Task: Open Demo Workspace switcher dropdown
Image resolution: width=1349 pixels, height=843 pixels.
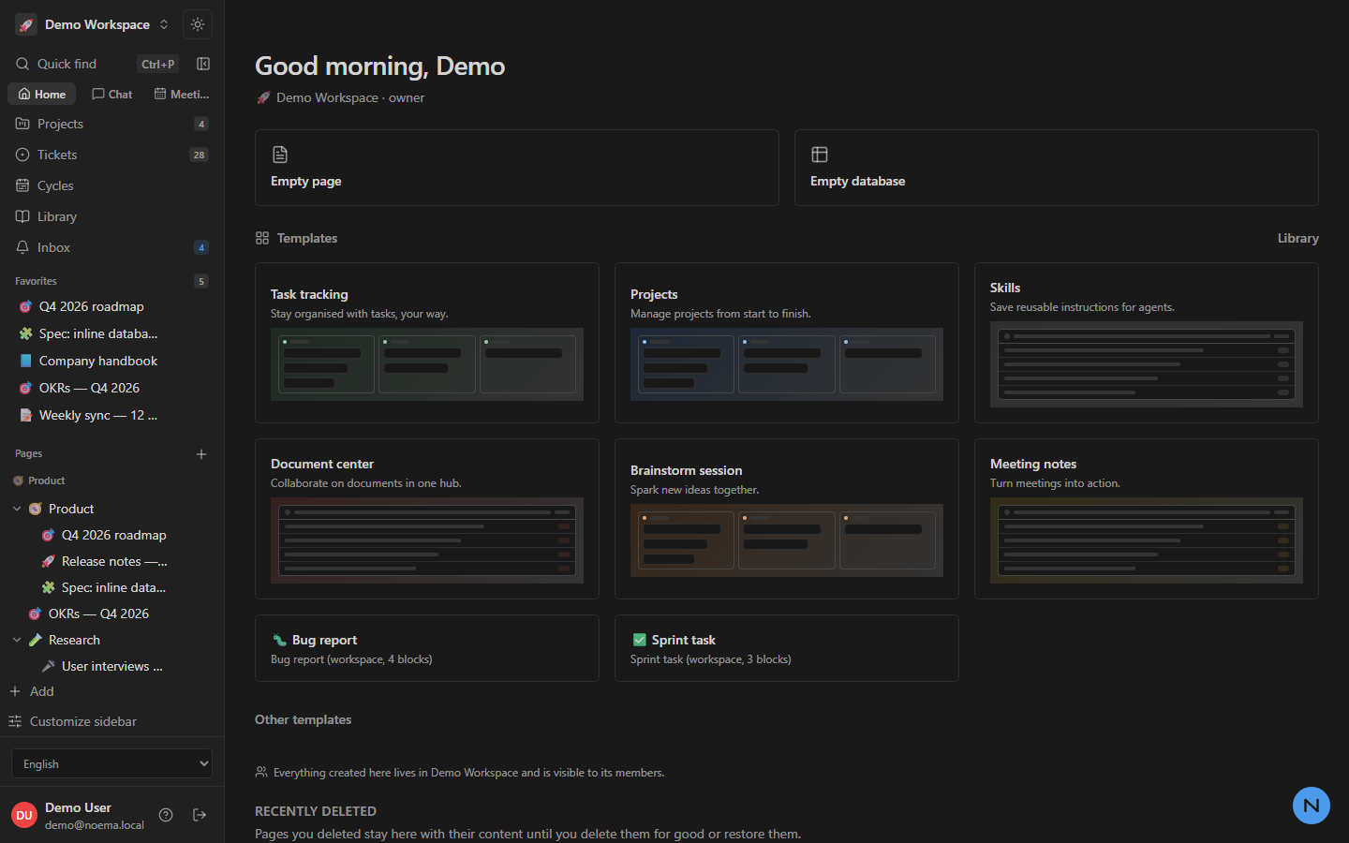Action: 93,24
